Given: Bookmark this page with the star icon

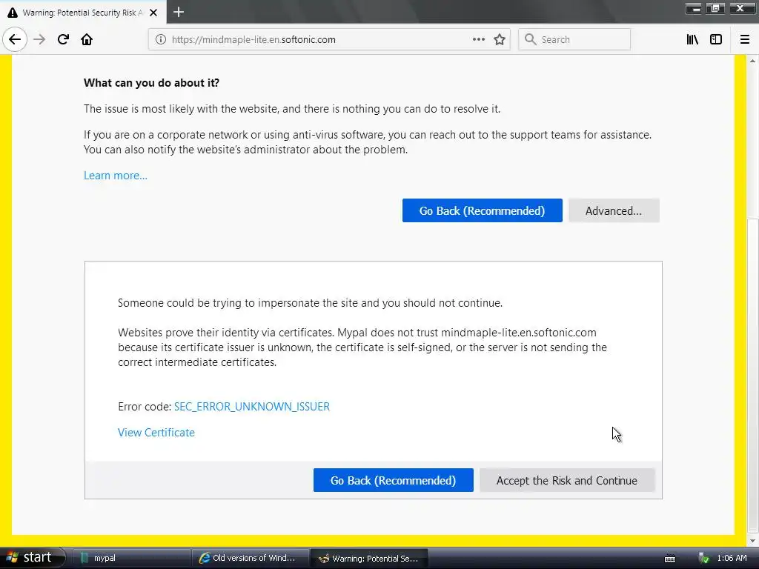Looking at the screenshot, I should click(x=500, y=40).
